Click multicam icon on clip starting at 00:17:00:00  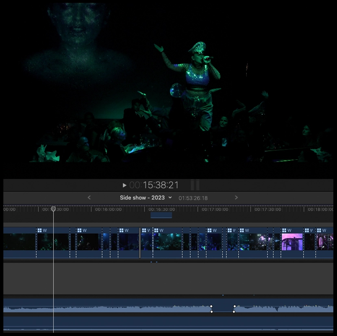pyautogui.click(x=209, y=230)
